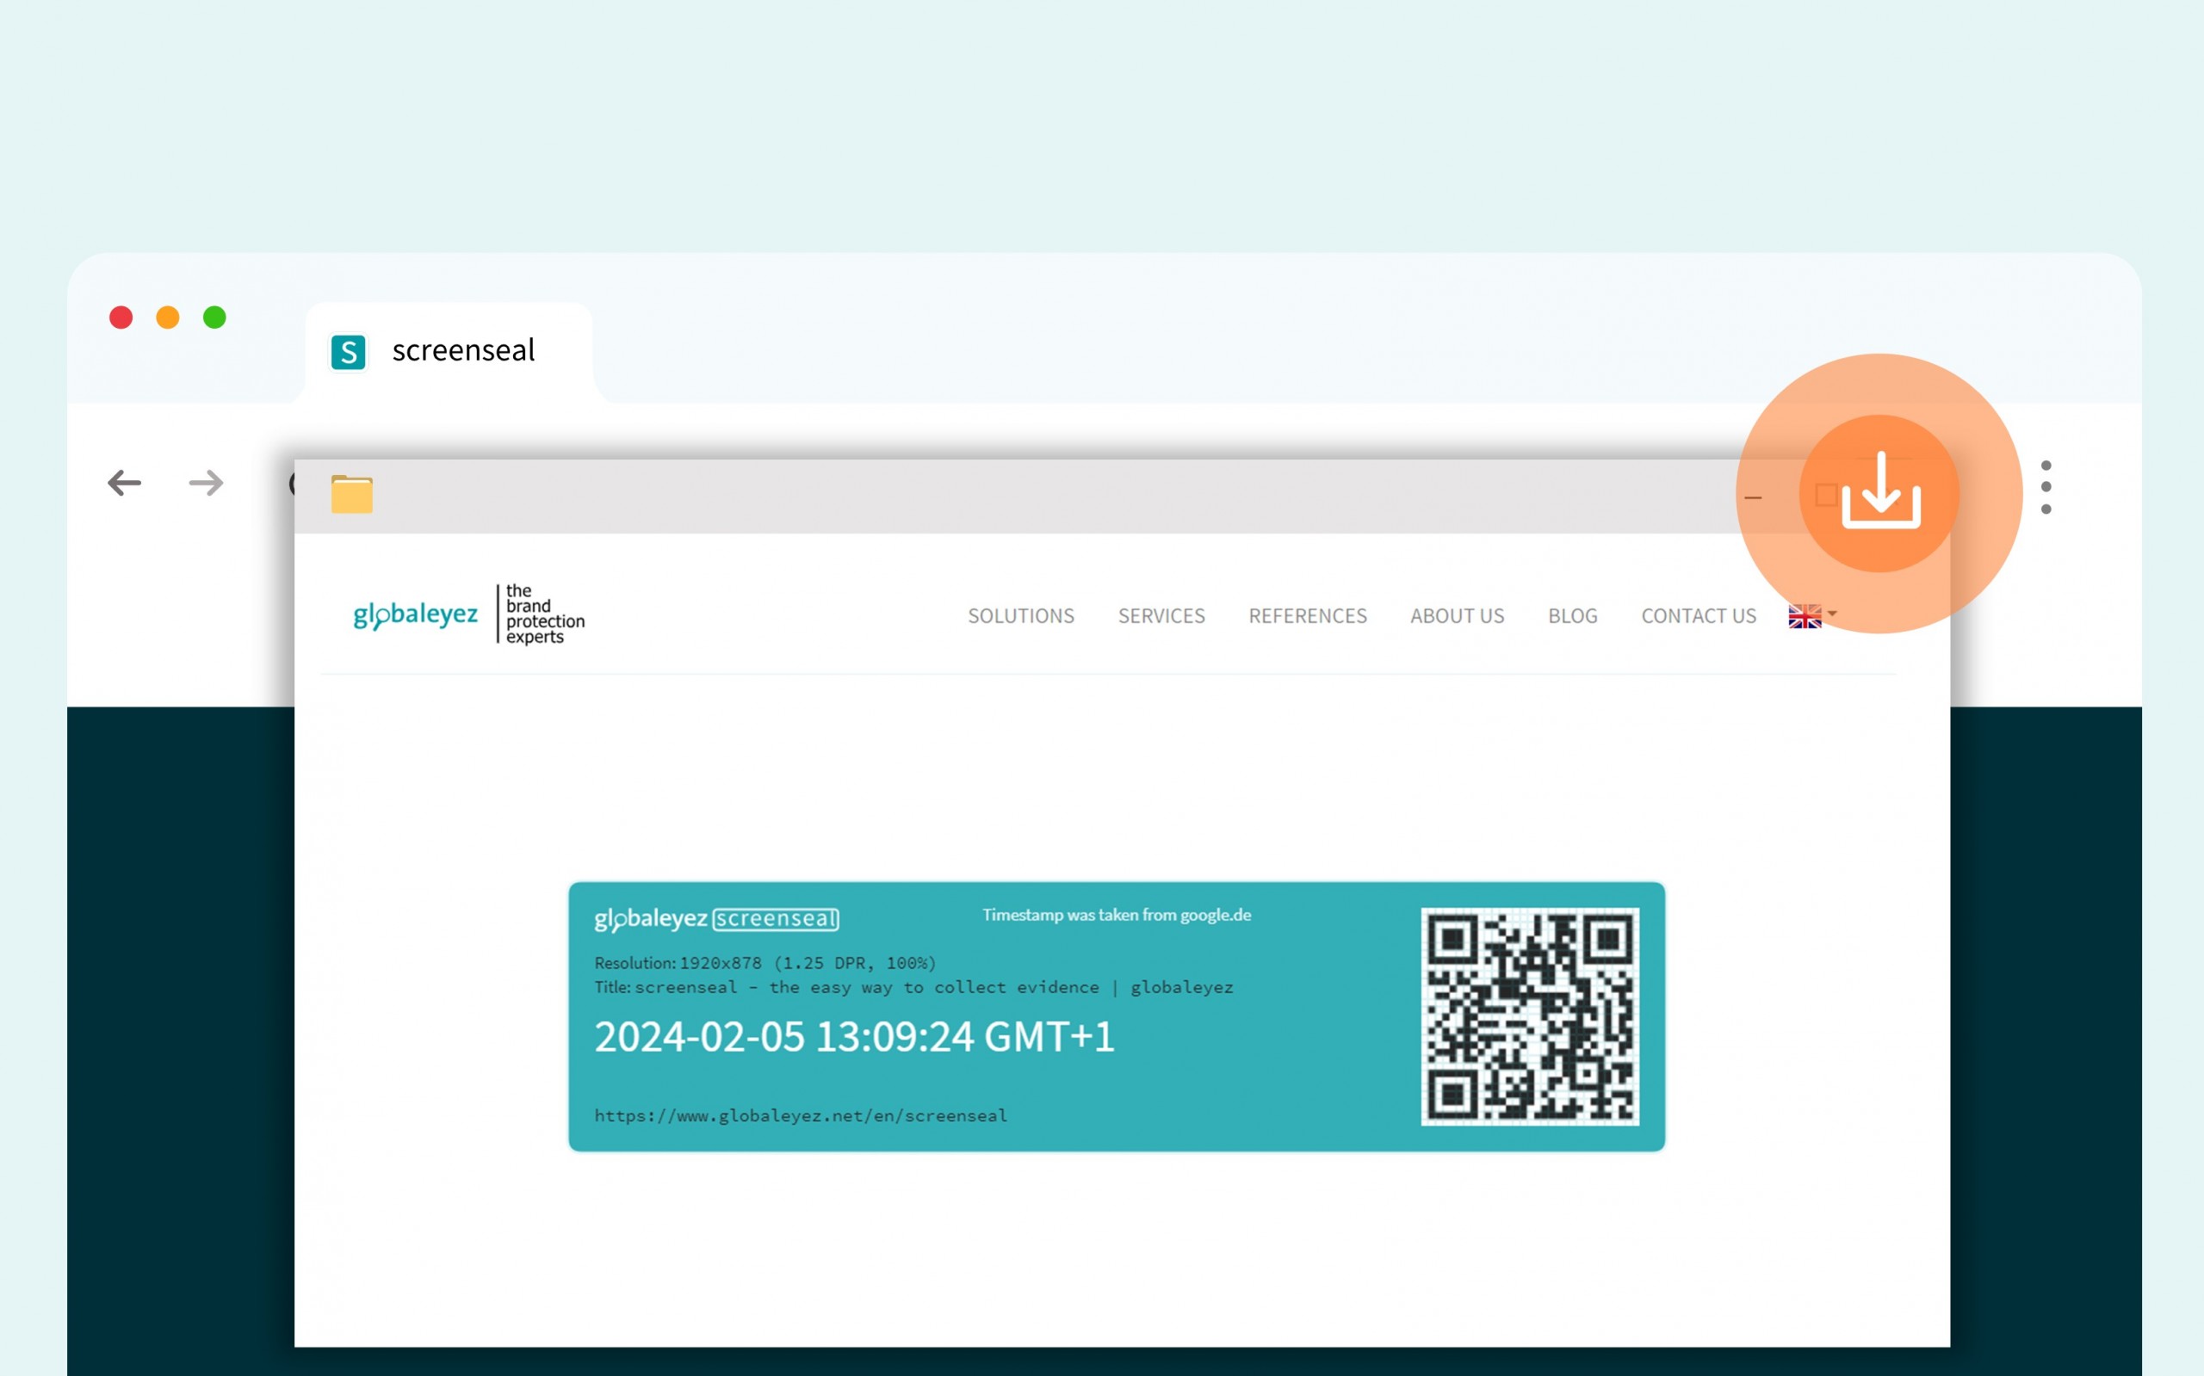Click the green macOS maximize dot
Screen dimensions: 2204x1376
(x=215, y=317)
